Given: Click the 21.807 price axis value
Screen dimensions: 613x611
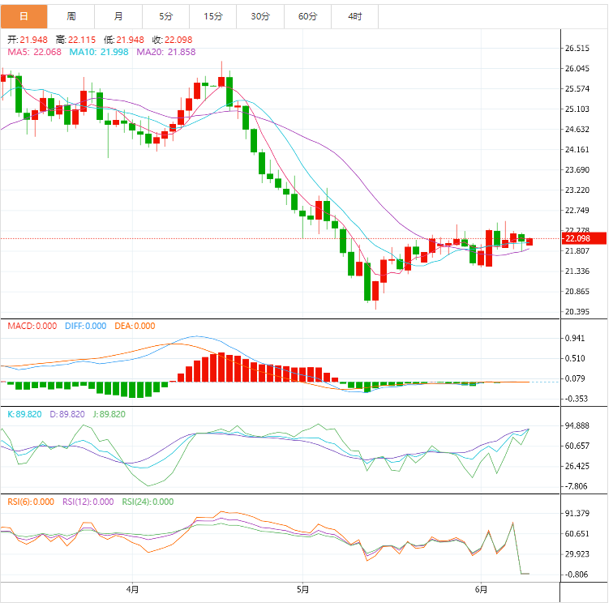Looking at the screenshot, I should tap(577, 251).
